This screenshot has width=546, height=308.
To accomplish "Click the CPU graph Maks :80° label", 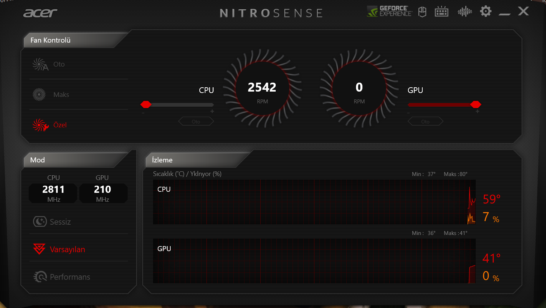I will pos(456,174).
